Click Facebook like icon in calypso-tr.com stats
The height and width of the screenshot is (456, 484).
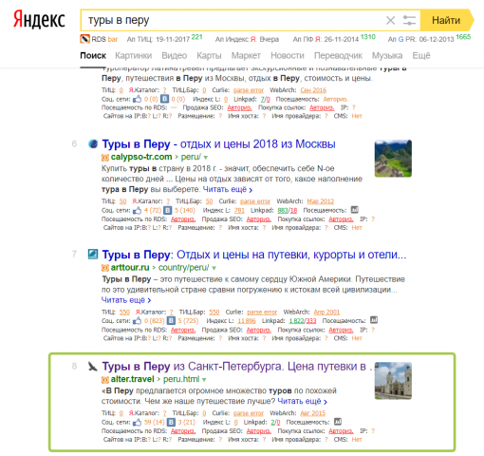tap(138, 210)
